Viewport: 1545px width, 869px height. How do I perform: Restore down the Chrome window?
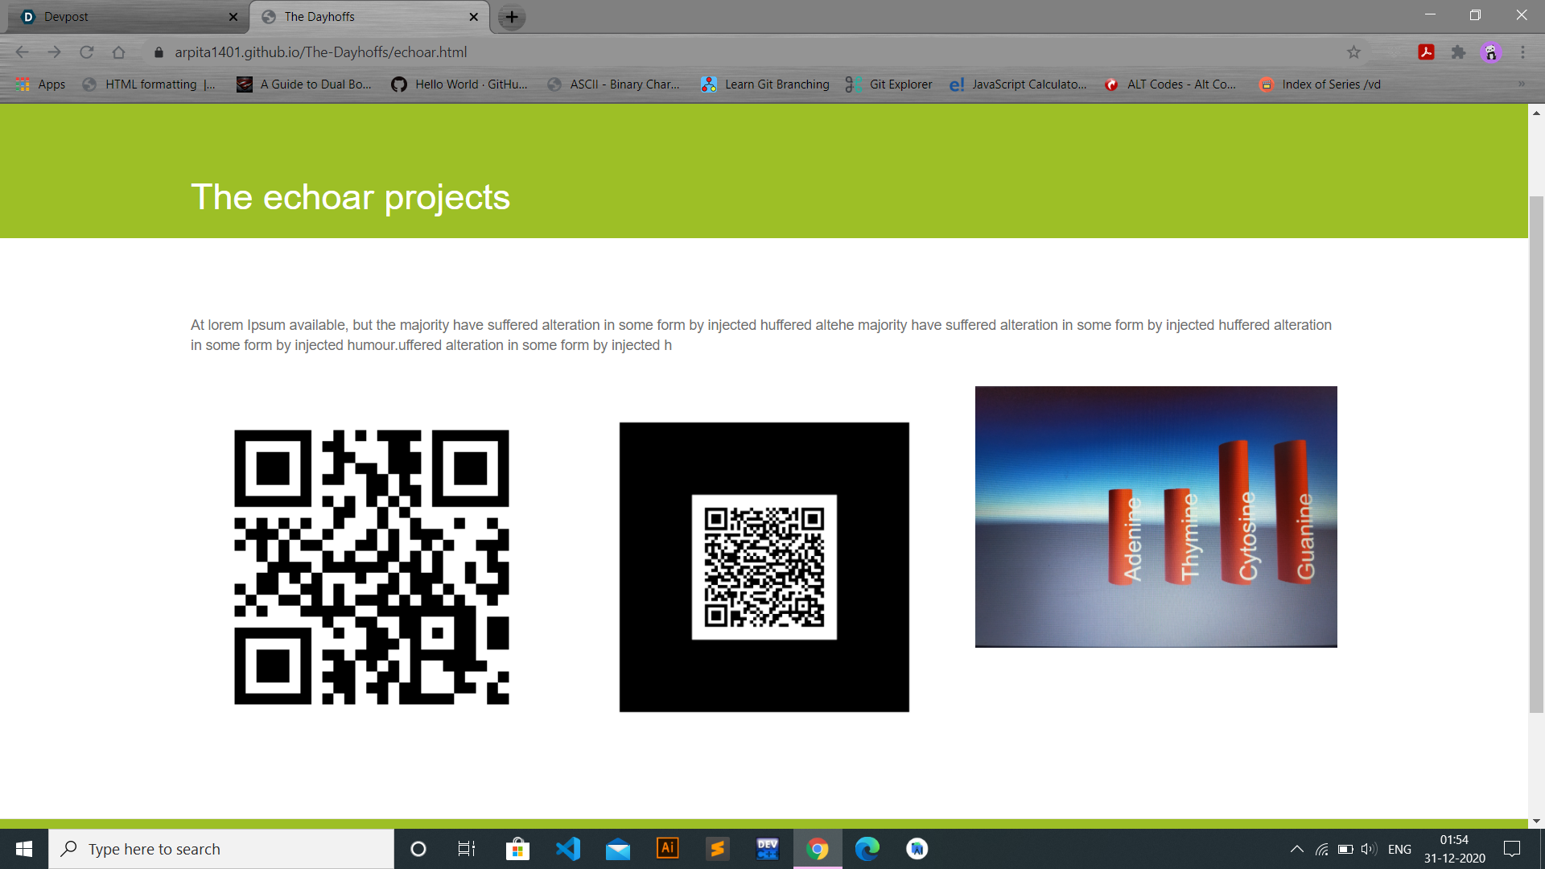click(1475, 15)
